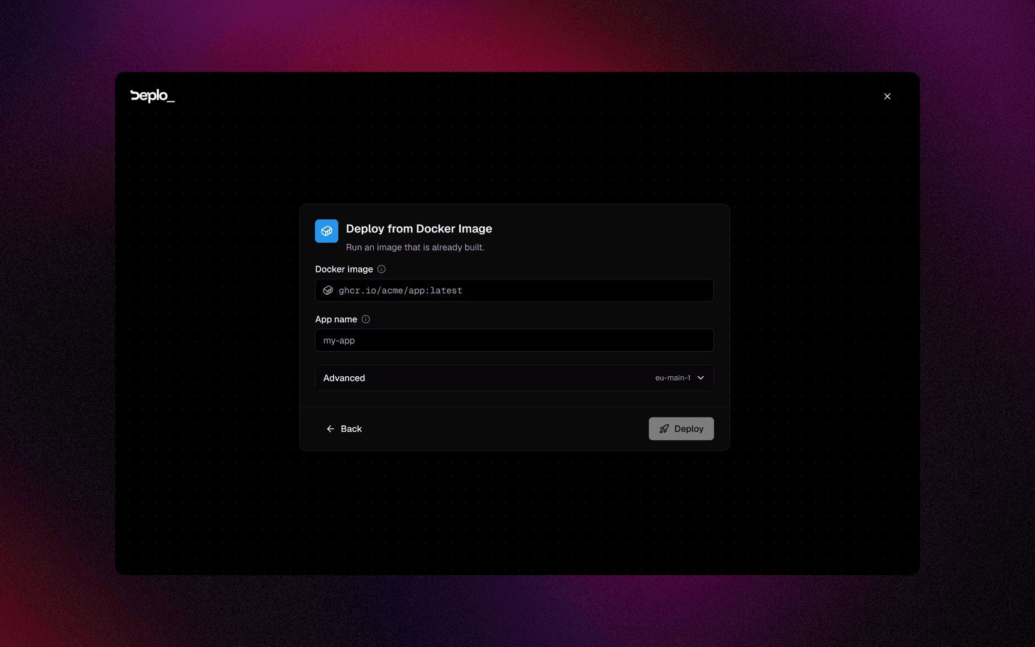Open the Docker image info tooltip icon
Screen dimensions: 1035x647
coord(382,269)
